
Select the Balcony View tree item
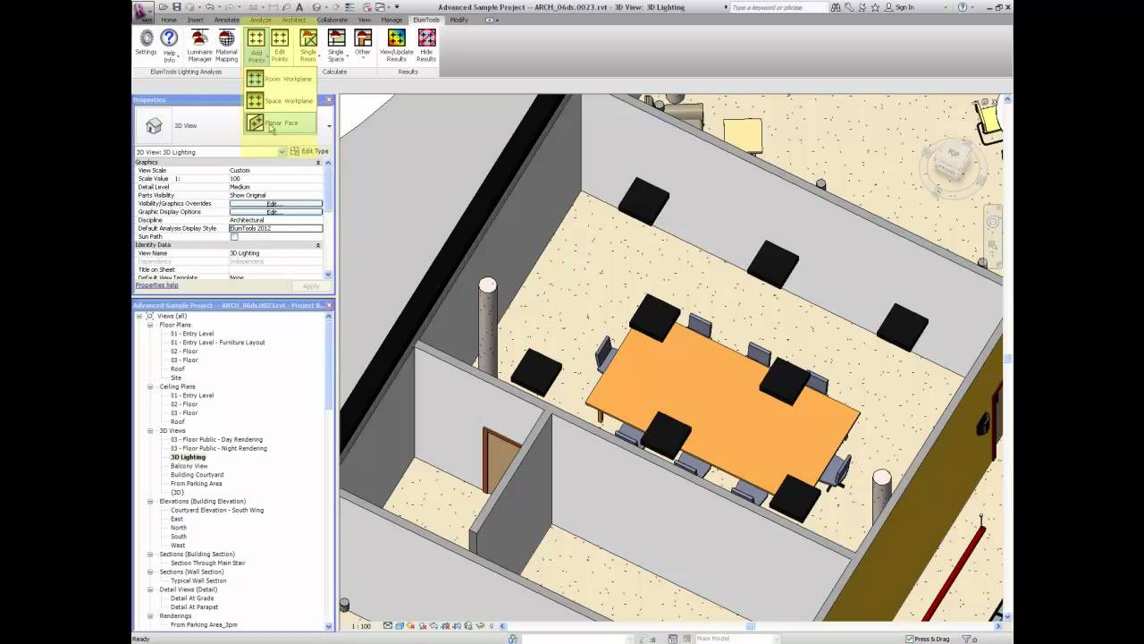[x=189, y=466]
